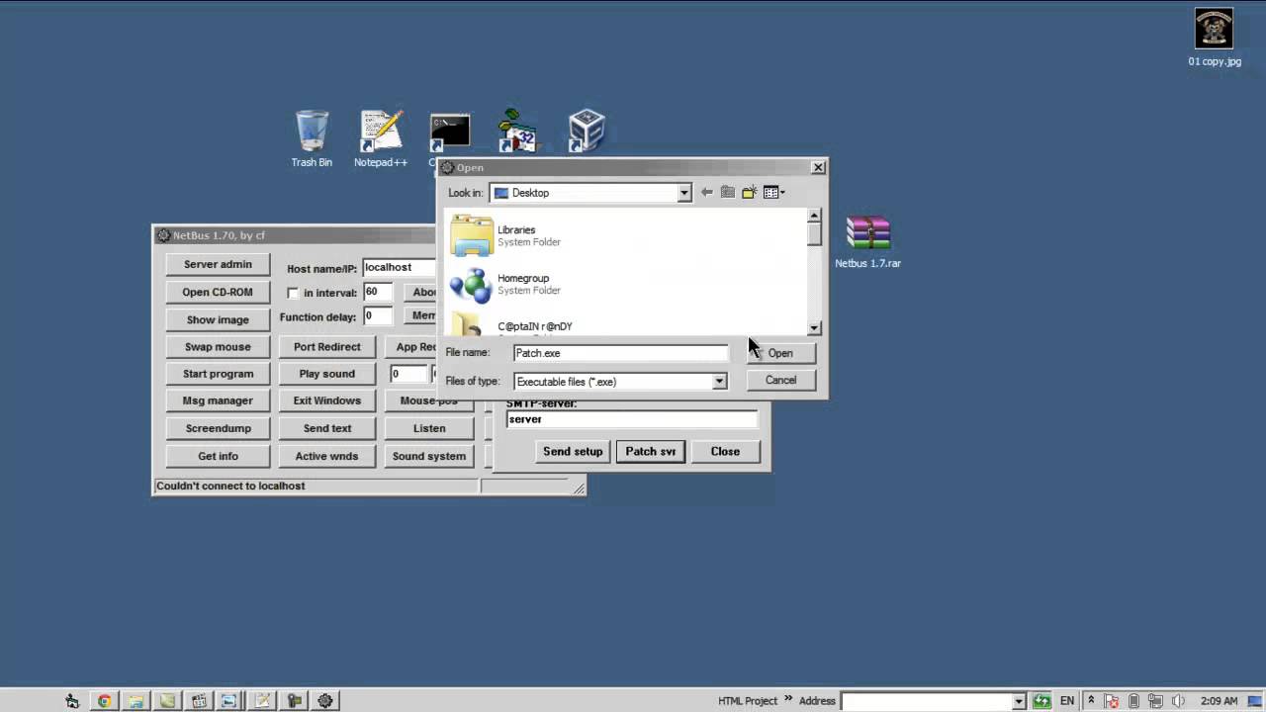1266x712 pixels.
Task: Open Google Chrome from the taskbar
Action: click(x=104, y=701)
